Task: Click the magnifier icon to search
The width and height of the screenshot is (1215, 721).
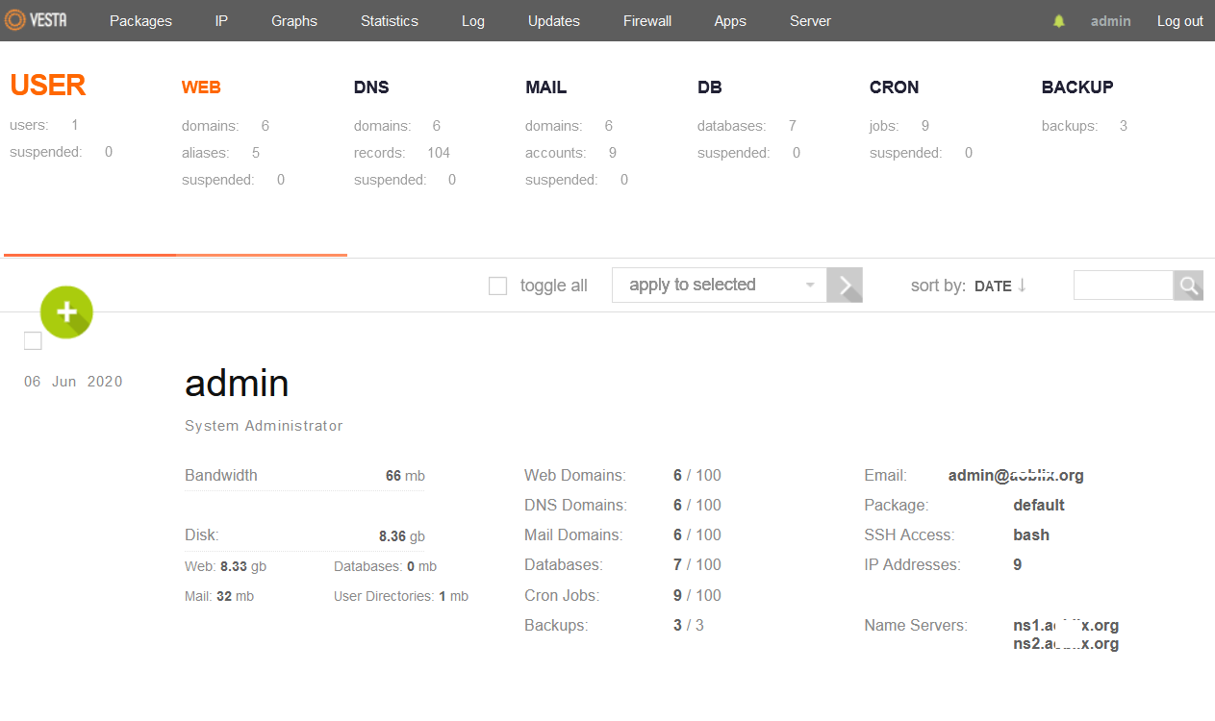Action: pos(1188,285)
